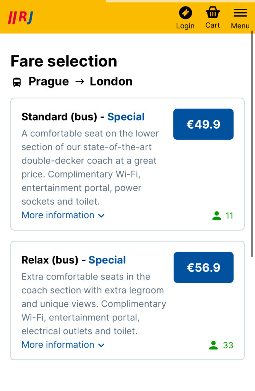The image size is (255, 391).
Task: Click the arrow between Prague and London
Action: point(80,81)
